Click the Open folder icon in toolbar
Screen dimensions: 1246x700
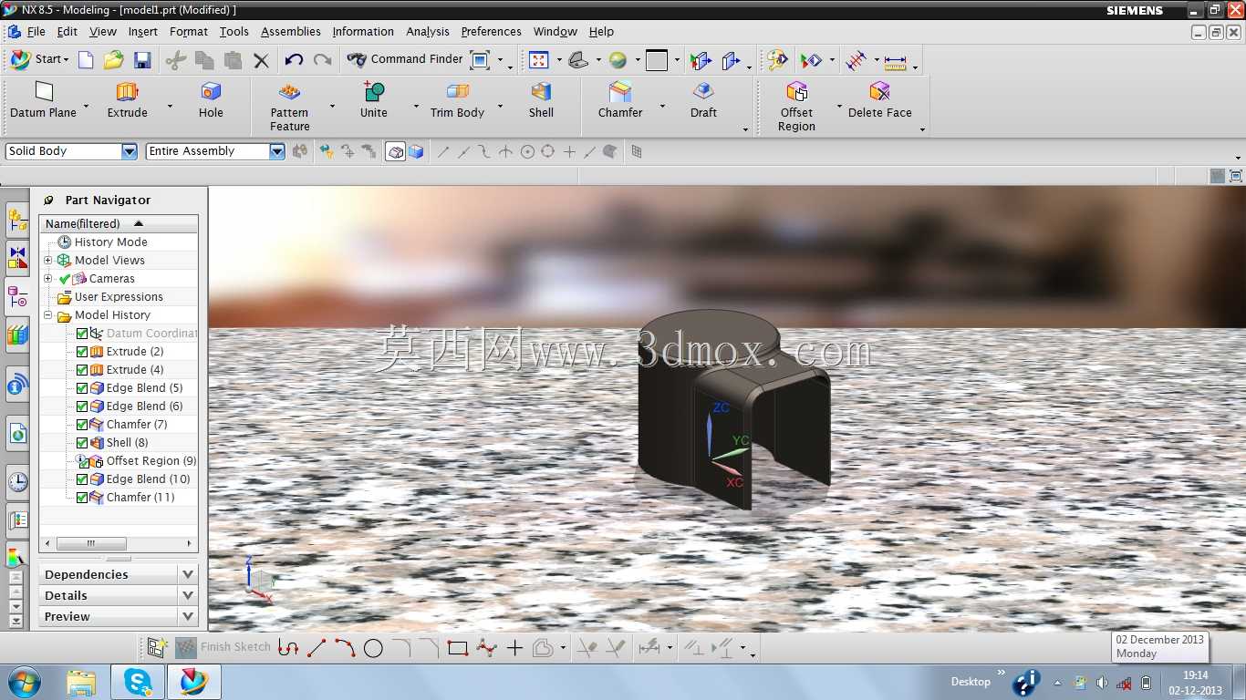click(113, 60)
